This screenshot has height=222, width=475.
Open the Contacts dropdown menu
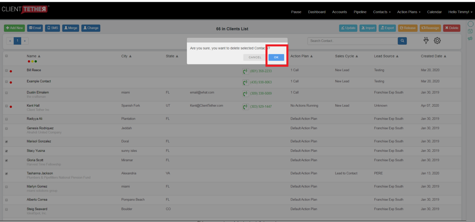pos(382,12)
